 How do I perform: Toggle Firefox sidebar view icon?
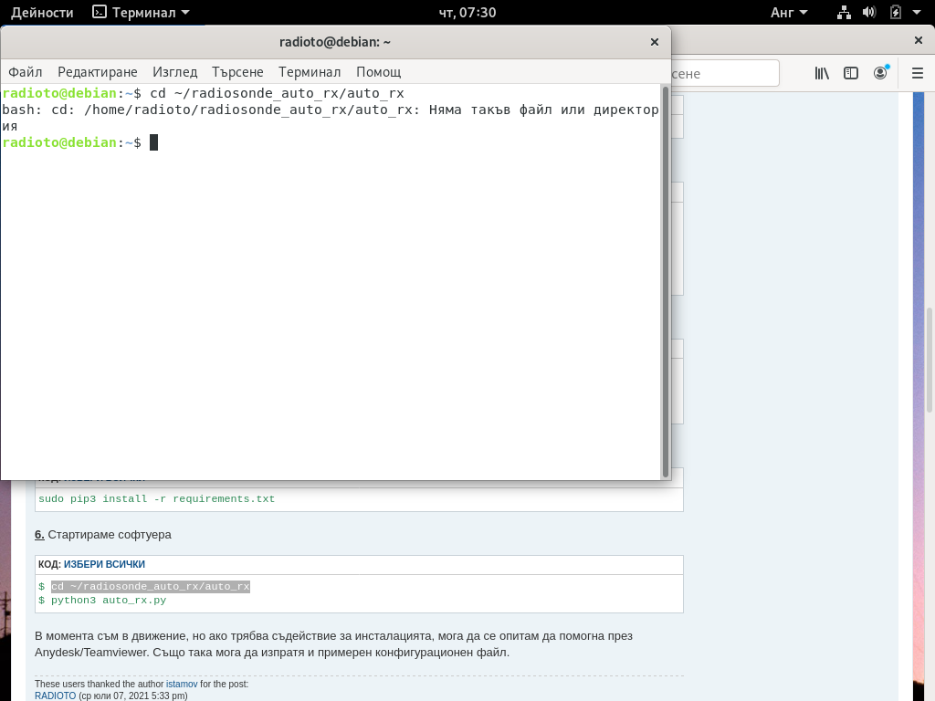point(851,73)
